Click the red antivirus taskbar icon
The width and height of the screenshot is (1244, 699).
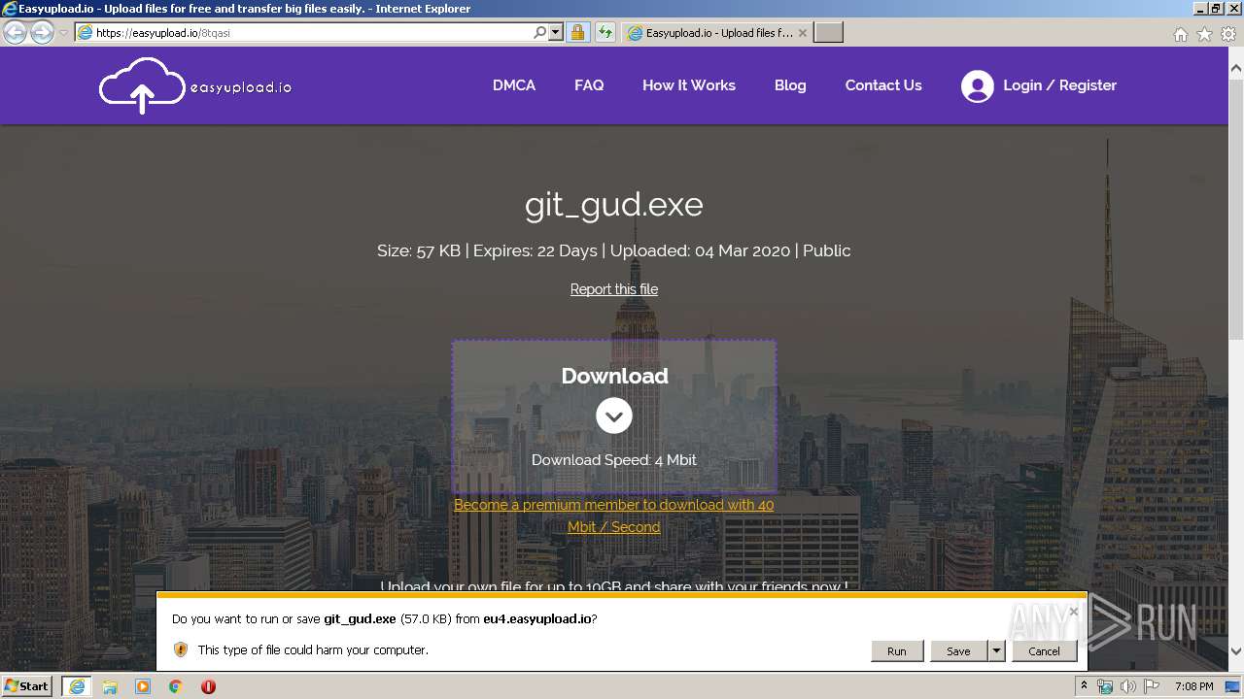[x=208, y=686]
